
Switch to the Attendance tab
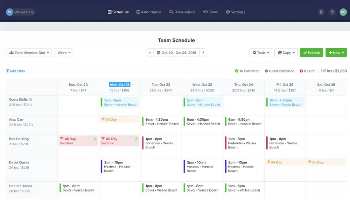[149, 12]
